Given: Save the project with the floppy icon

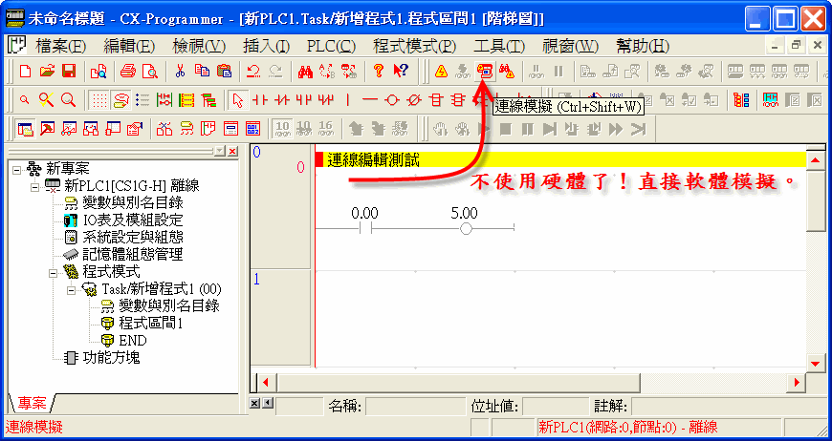Looking at the screenshot, I should click(69, 71).
